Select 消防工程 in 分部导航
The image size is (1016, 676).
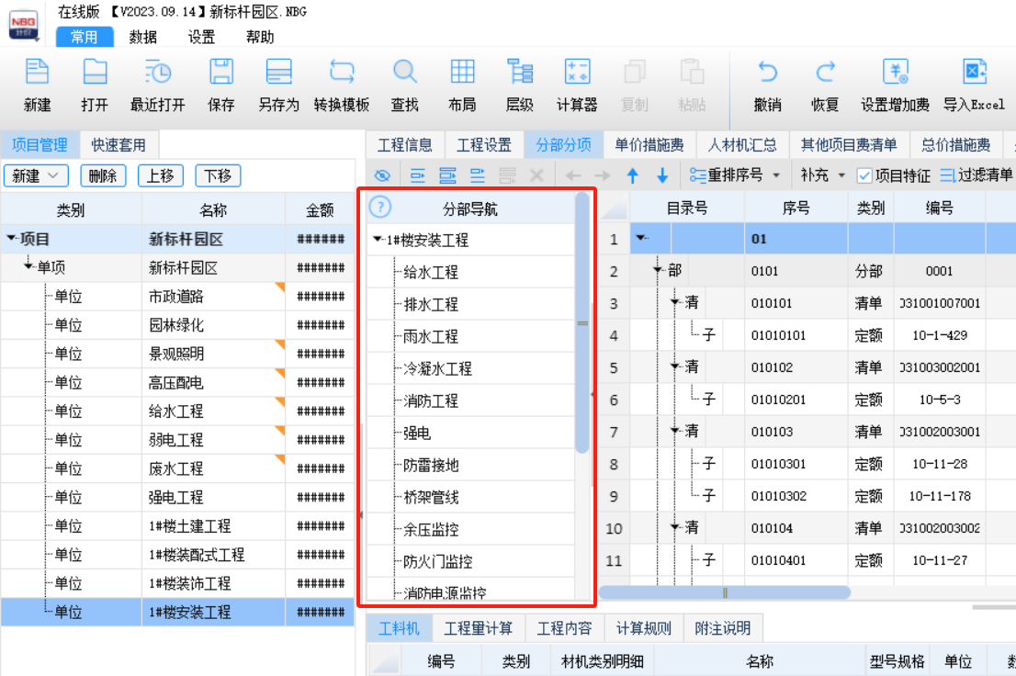coord(430,400)
